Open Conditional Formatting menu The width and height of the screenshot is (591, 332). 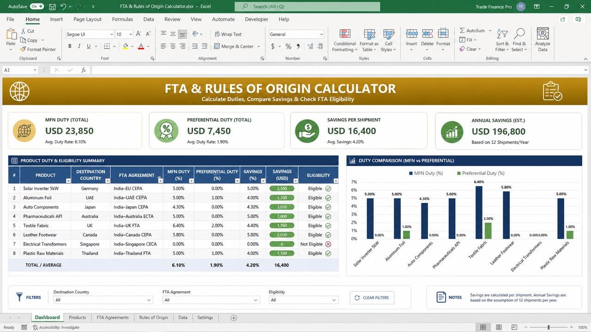[345, 41]
